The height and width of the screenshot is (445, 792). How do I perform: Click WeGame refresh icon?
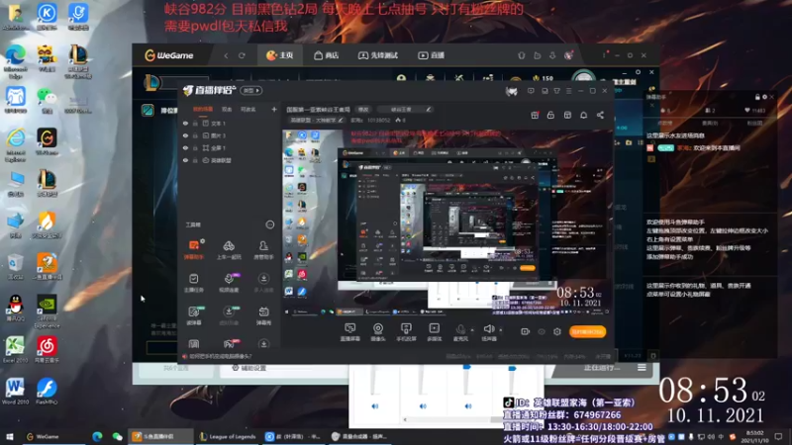(242, 55)
